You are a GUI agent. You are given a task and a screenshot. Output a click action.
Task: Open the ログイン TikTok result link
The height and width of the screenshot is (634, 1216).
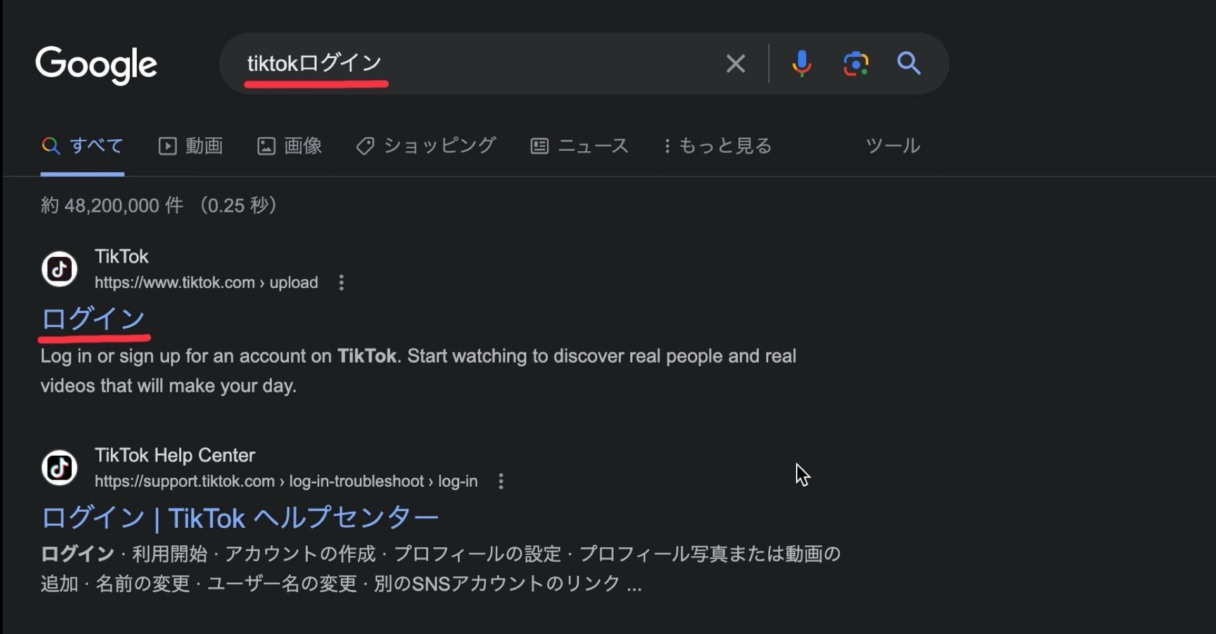tap(94, 318)
